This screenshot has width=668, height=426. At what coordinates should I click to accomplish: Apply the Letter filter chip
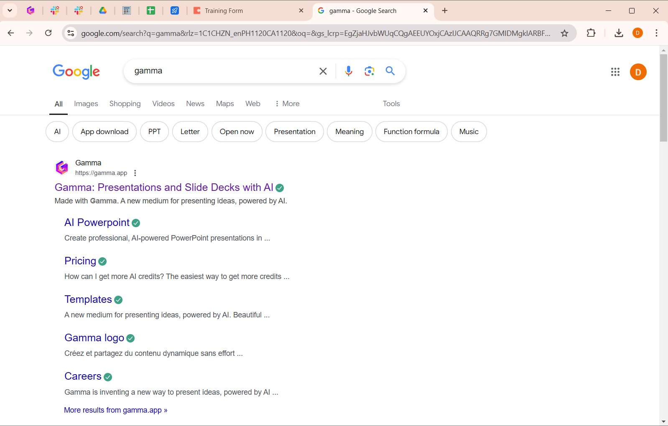coord(190,132)
